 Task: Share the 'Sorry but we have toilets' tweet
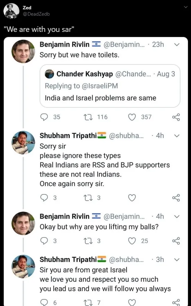coord(176,117)
